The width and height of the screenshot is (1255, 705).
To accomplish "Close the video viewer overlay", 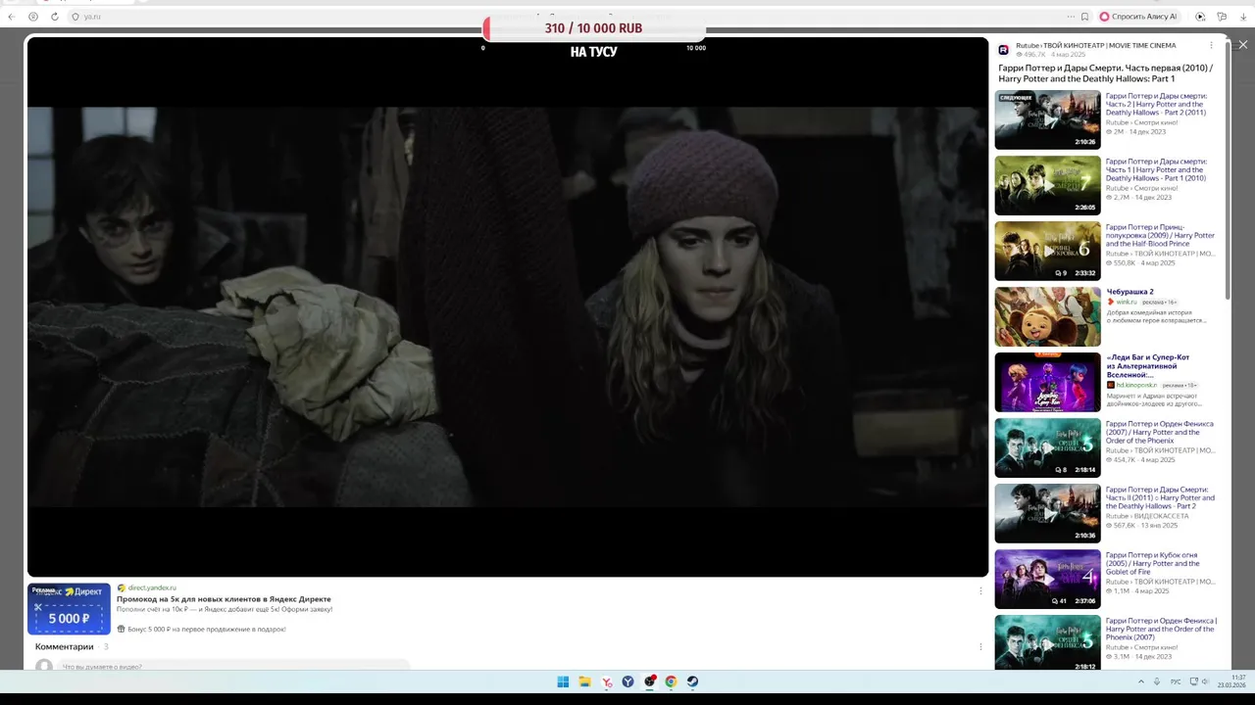I will pos(1243,45).
